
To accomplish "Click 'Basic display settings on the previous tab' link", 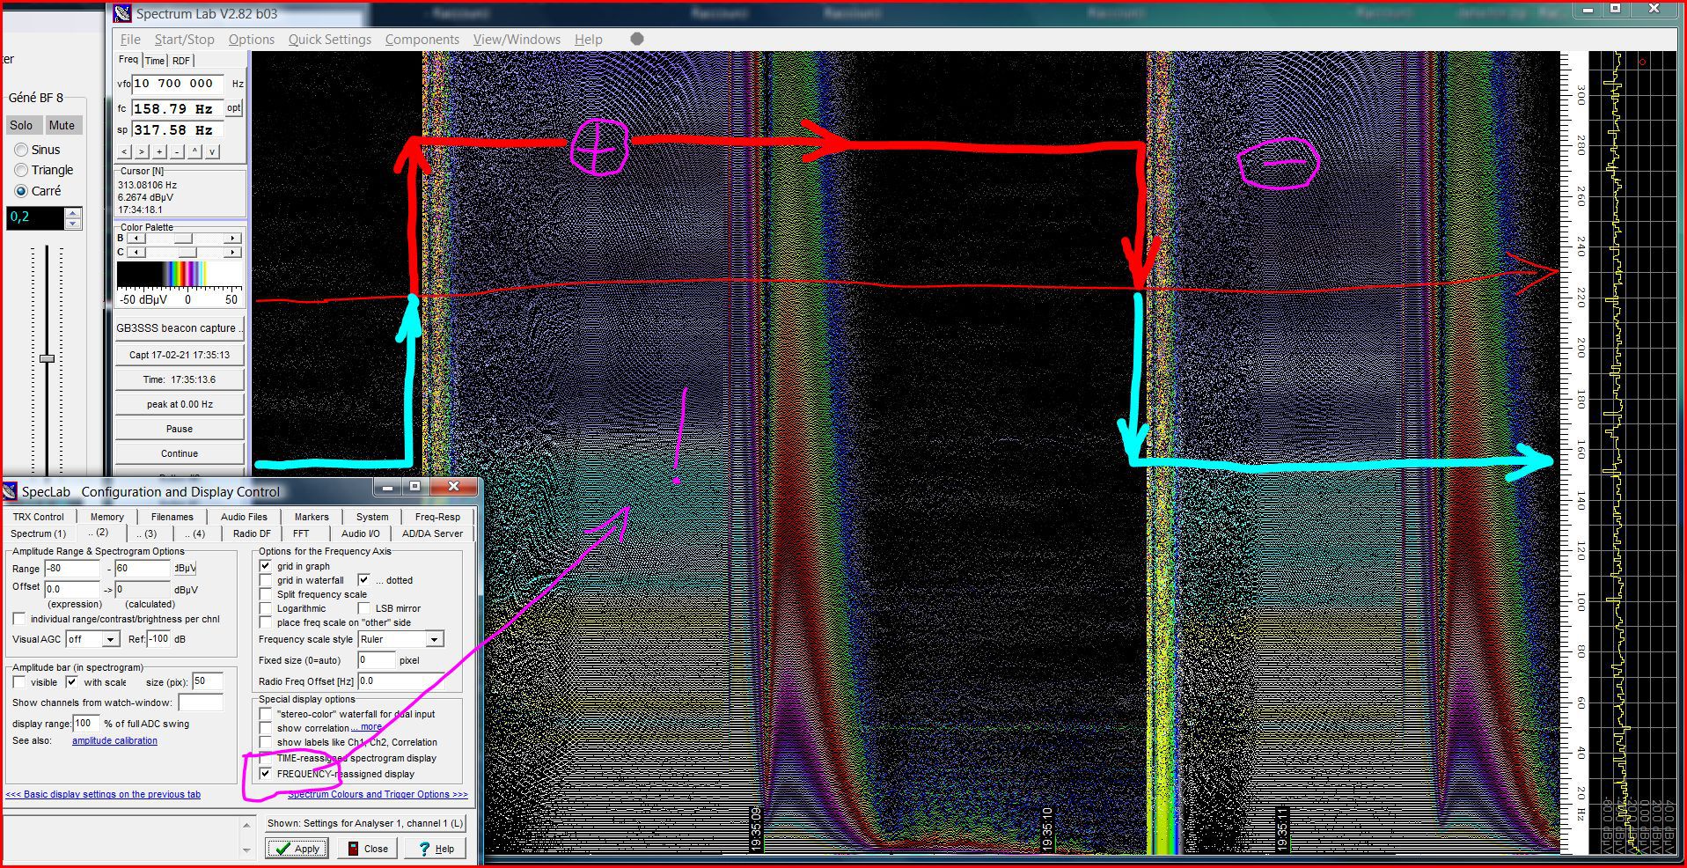I will tap(103, 794).
